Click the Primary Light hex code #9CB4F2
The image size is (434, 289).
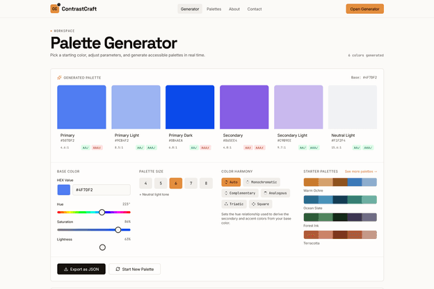pyautogui.click(x=122, y=140)
